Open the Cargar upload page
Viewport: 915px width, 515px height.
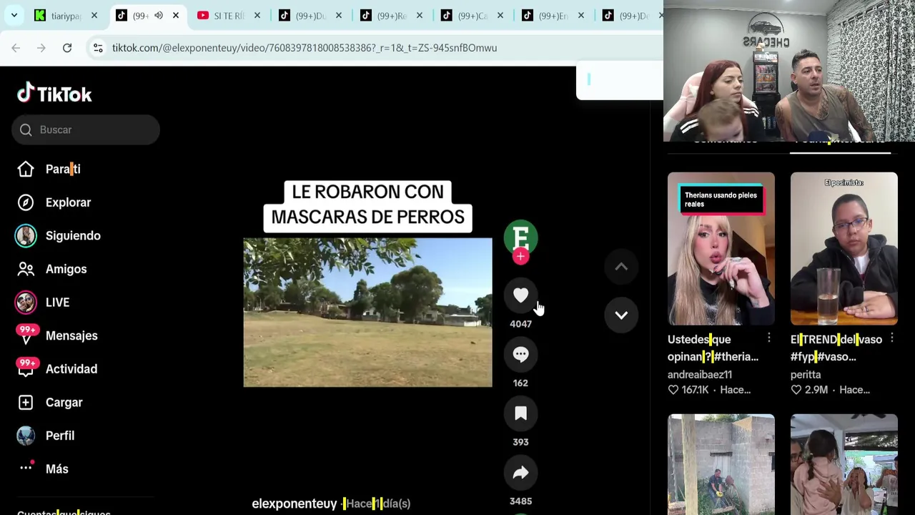point(64,402)
